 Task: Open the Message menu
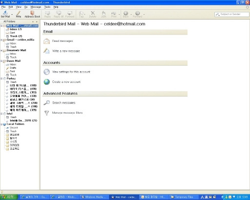tap(36, 7)
